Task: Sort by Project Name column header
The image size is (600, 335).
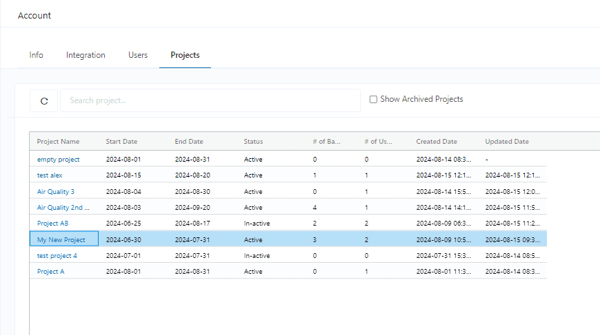Action: [58, 142]
